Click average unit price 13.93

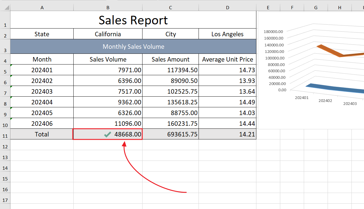[227, 81]
